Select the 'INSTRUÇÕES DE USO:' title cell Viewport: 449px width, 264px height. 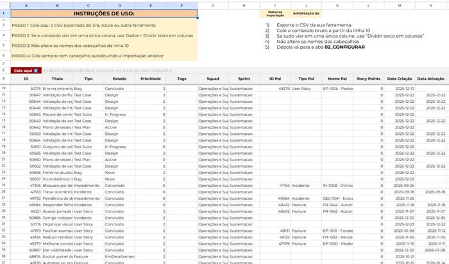point(104,13)
